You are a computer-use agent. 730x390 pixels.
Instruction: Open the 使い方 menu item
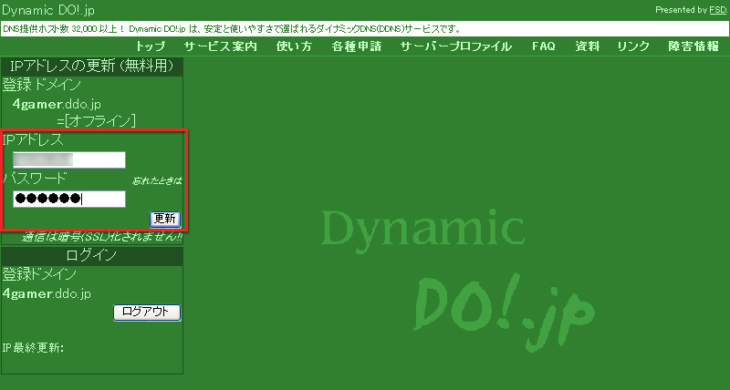(x=296, y=46)
